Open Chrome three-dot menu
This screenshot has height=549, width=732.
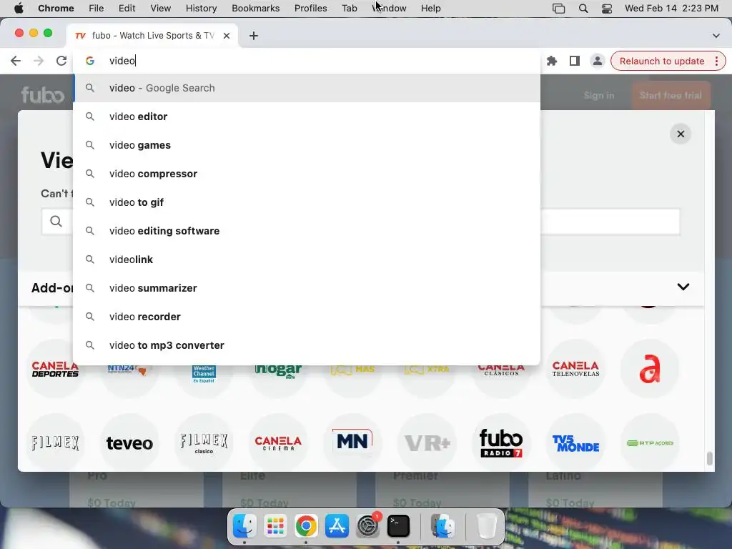point(716,61)
